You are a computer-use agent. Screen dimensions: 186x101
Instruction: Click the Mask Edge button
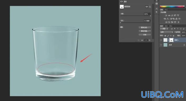[145, 27]
